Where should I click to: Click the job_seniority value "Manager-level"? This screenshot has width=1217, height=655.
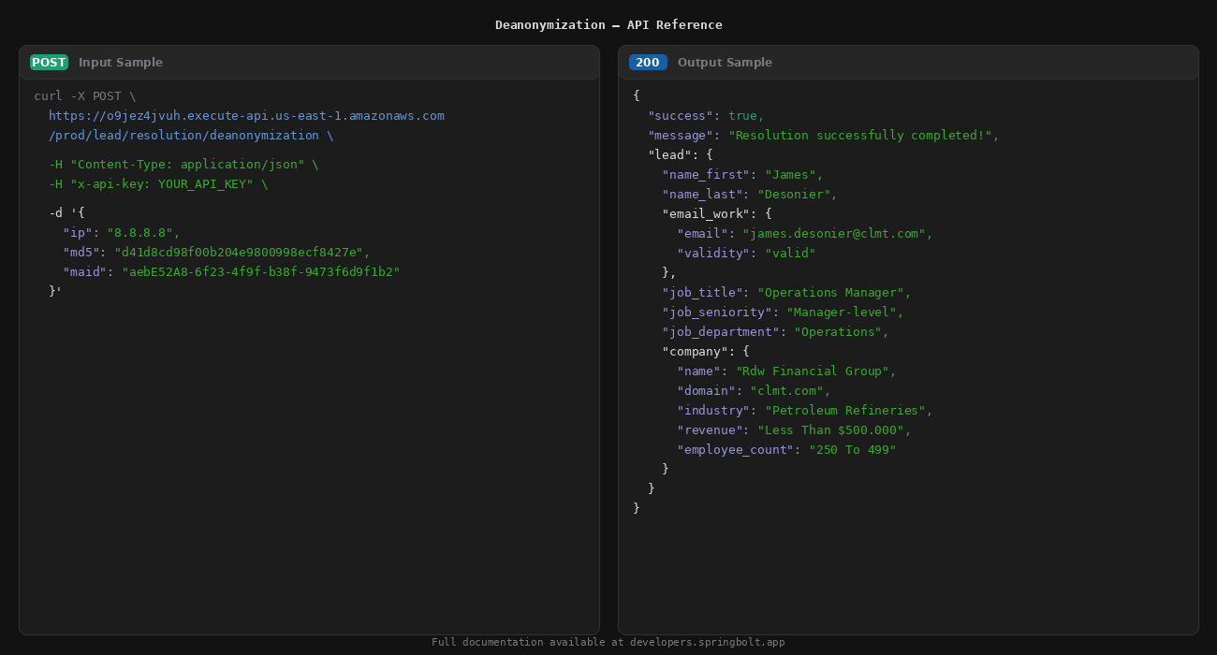click(845, 313)
